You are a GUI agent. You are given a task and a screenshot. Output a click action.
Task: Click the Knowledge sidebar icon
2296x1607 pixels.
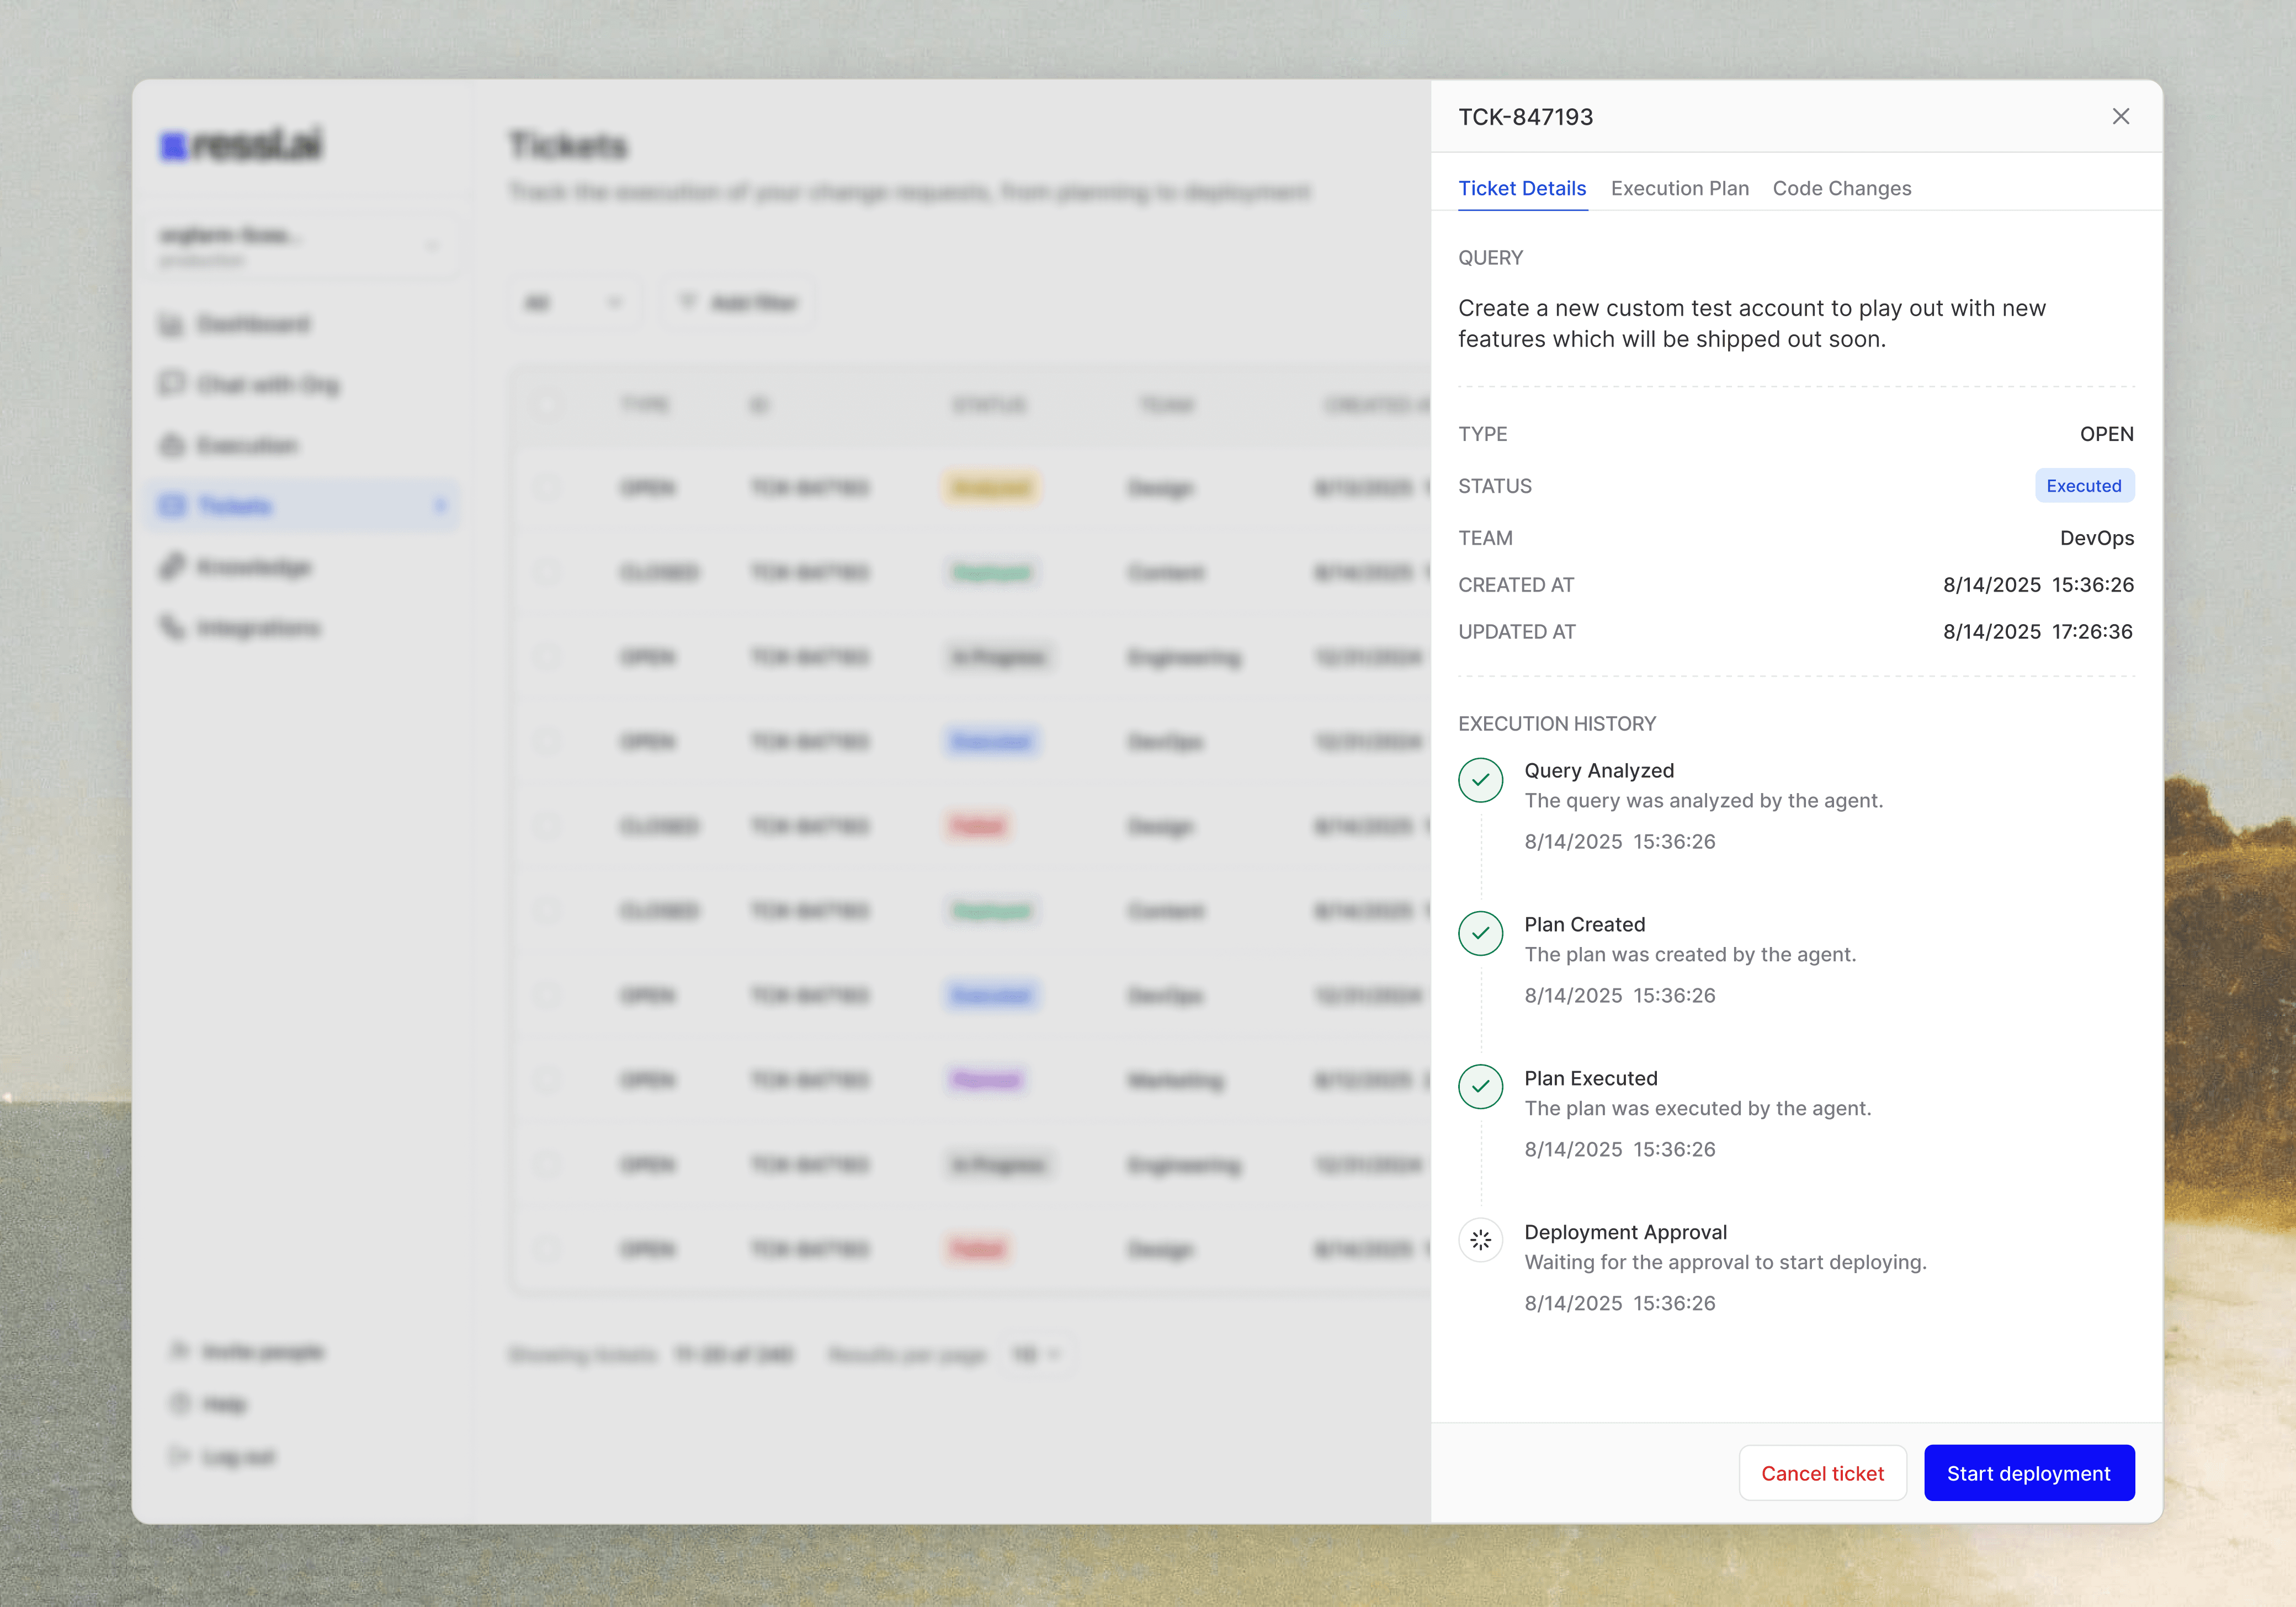(172, 567)
